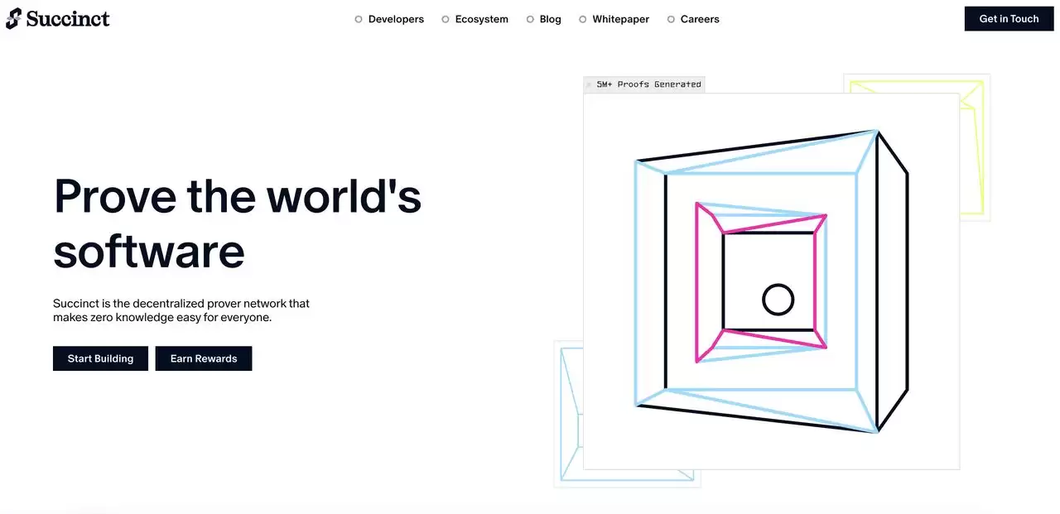
Task: Click the Succinct wordmark text
Action: [68, 18]
